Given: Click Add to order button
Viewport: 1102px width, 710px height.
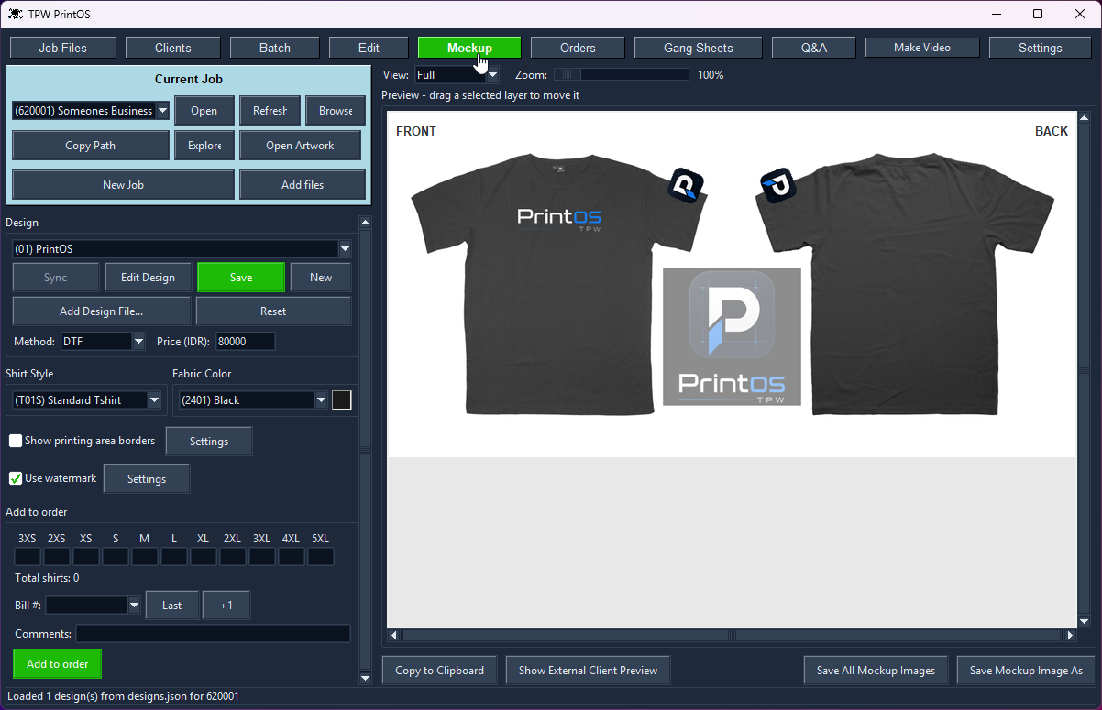Looking at the screenshot, I should pos(57,664).
